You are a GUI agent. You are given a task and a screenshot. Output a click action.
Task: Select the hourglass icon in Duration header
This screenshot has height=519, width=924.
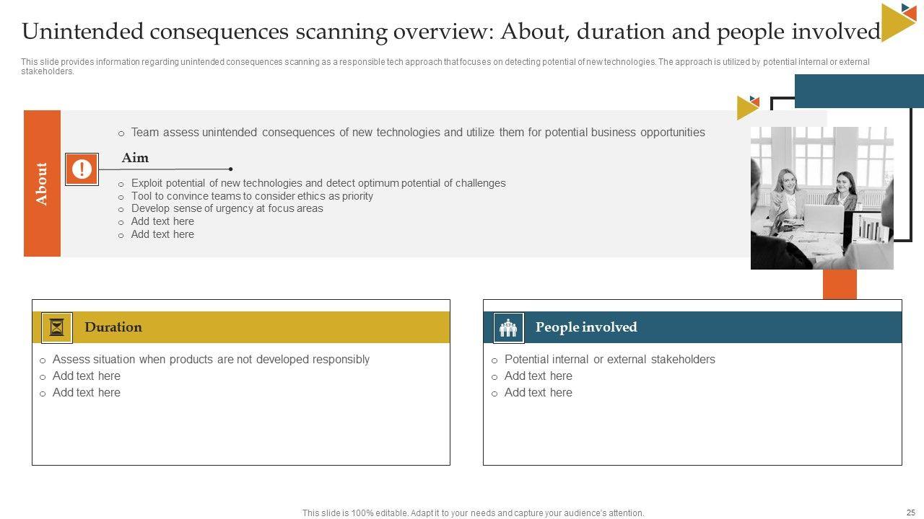57,327
